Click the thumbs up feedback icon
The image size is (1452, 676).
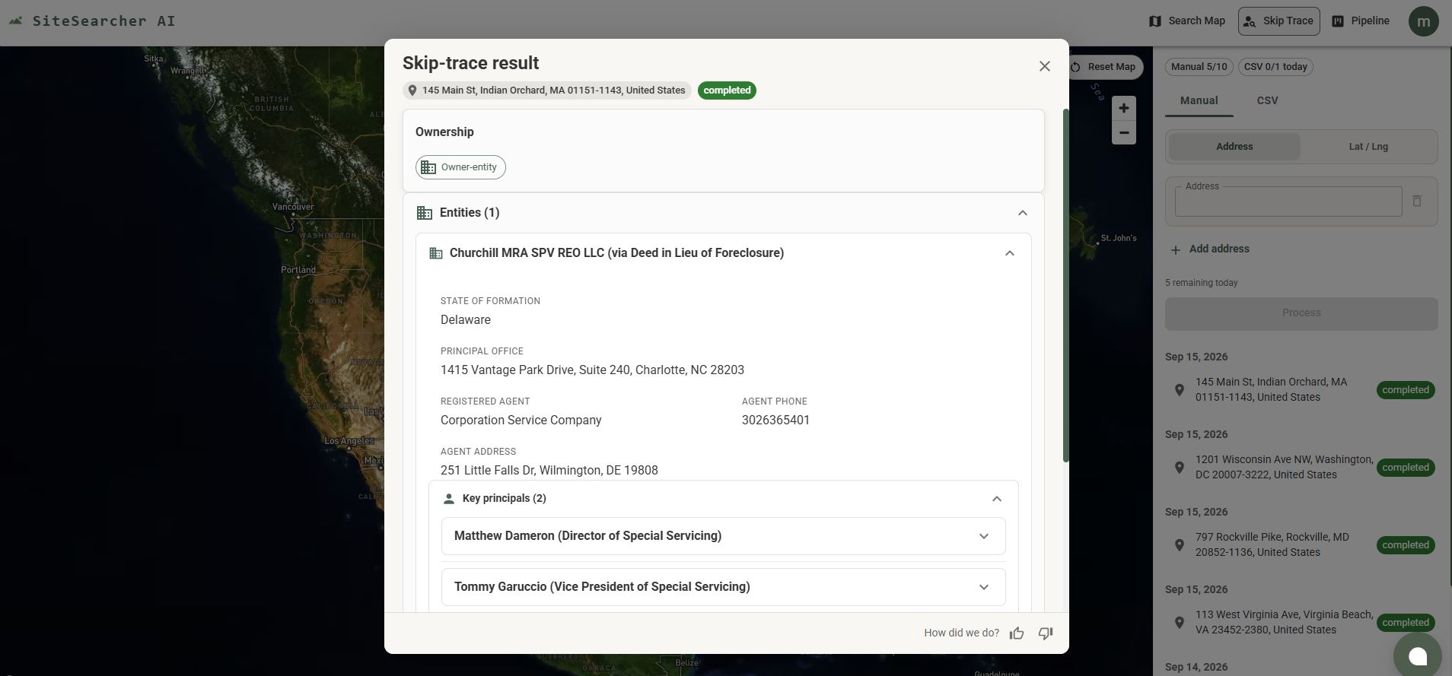[x=1017, y=633]
